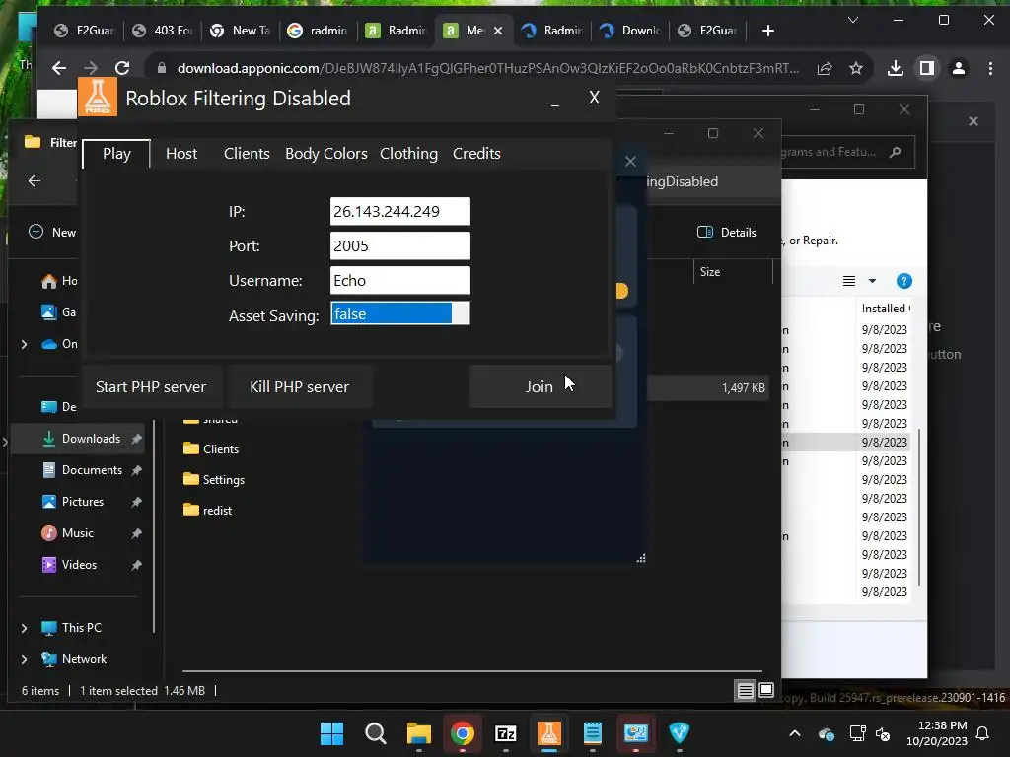Open notifications bell on taskbar
The image size is (1010, 757).
click(983, 733)
